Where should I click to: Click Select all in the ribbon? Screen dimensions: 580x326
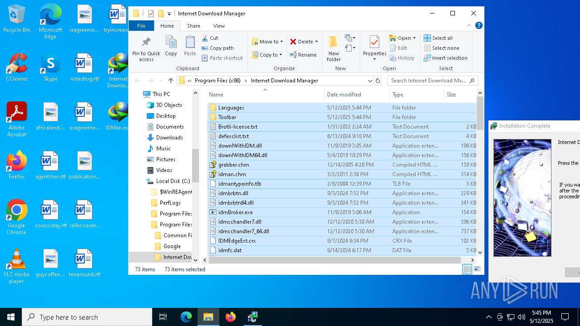[x=438, y=38]
